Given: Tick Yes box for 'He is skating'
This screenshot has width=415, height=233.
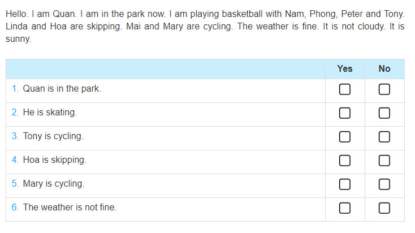Looking at the screenshot, I should [x=344, y=113].
